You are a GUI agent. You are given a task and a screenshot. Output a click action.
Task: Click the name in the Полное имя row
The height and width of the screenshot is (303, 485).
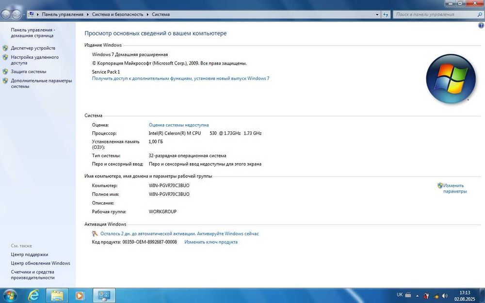(x=169, y=194)
